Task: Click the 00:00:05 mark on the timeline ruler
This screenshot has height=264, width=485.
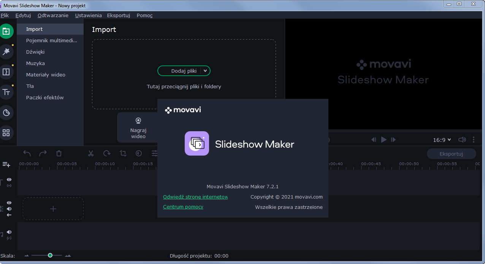Action: point(67,164)
